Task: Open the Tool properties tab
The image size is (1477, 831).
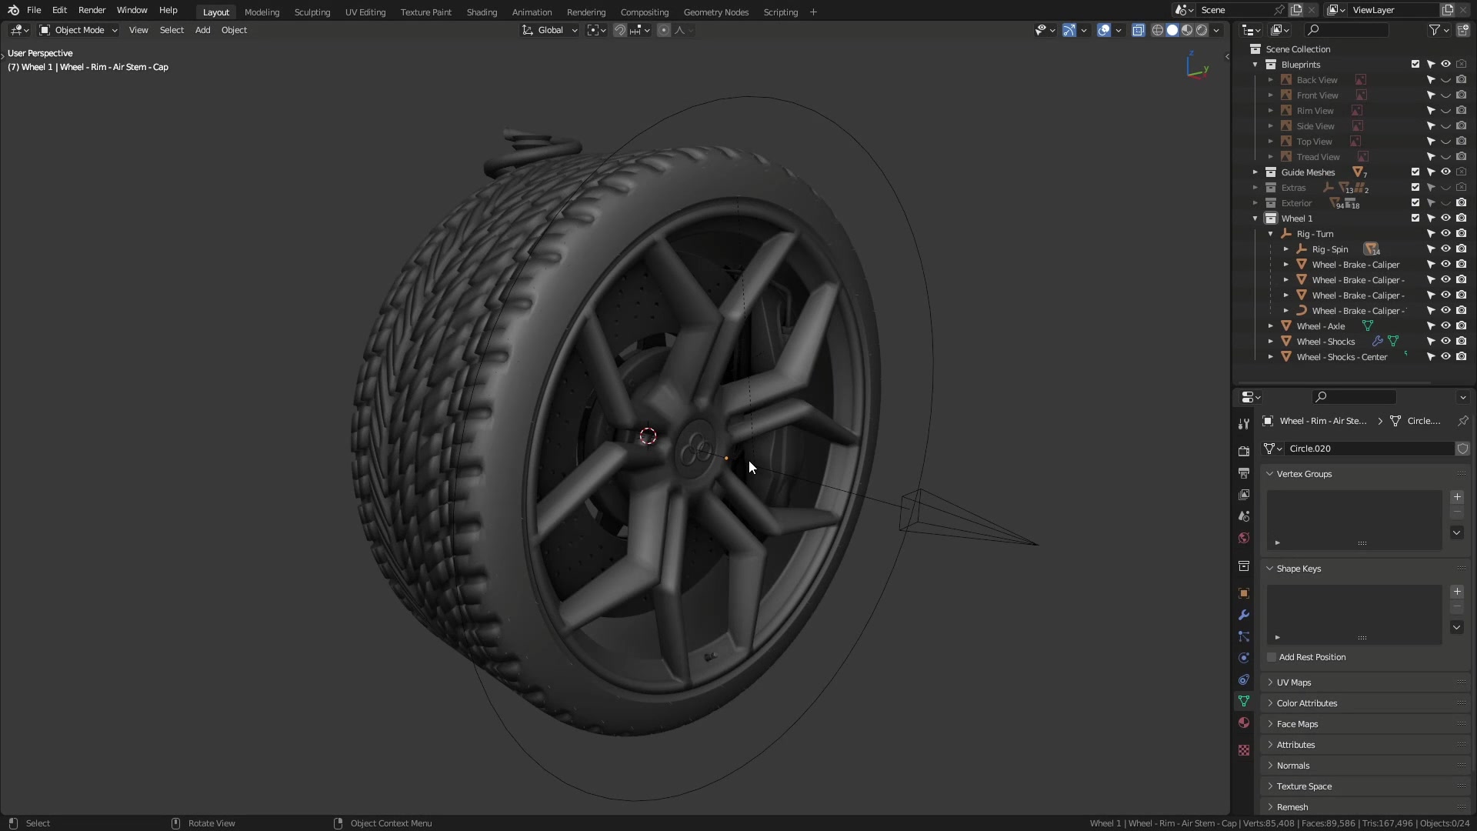Action: [1244, 424]
